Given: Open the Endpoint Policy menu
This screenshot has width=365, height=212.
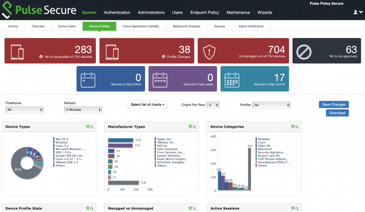Looking at the screenshot, I should [x=204, y=13].
